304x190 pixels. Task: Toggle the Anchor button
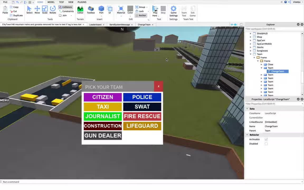click(141, 15)
